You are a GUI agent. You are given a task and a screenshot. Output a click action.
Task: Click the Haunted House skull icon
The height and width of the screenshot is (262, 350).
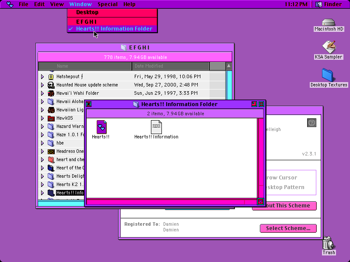tap(51, 85)
